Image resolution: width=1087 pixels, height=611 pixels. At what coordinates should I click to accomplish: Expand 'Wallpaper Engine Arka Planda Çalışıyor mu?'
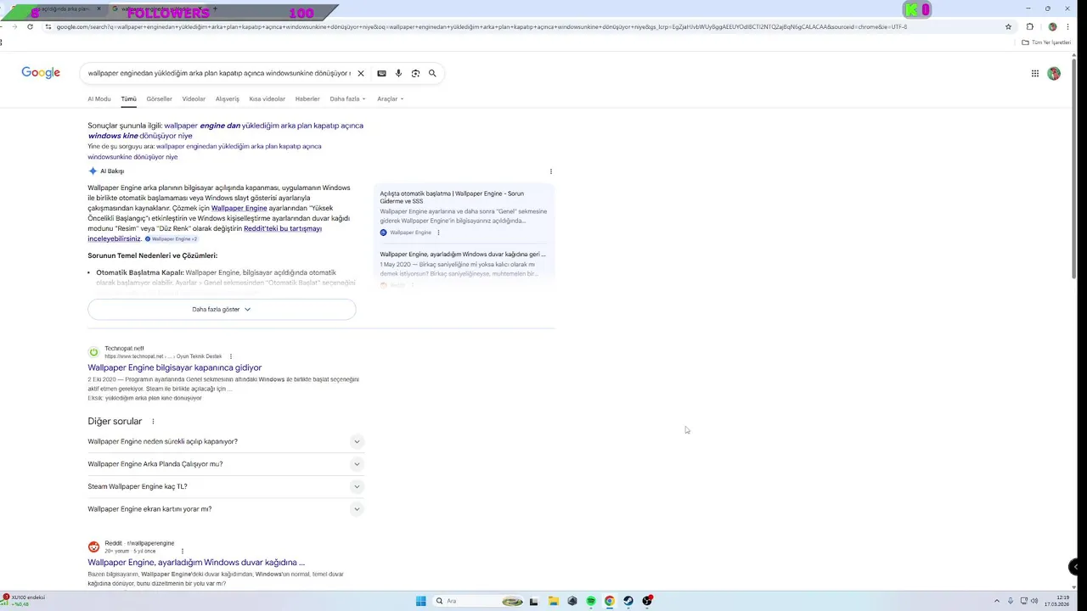226,464
